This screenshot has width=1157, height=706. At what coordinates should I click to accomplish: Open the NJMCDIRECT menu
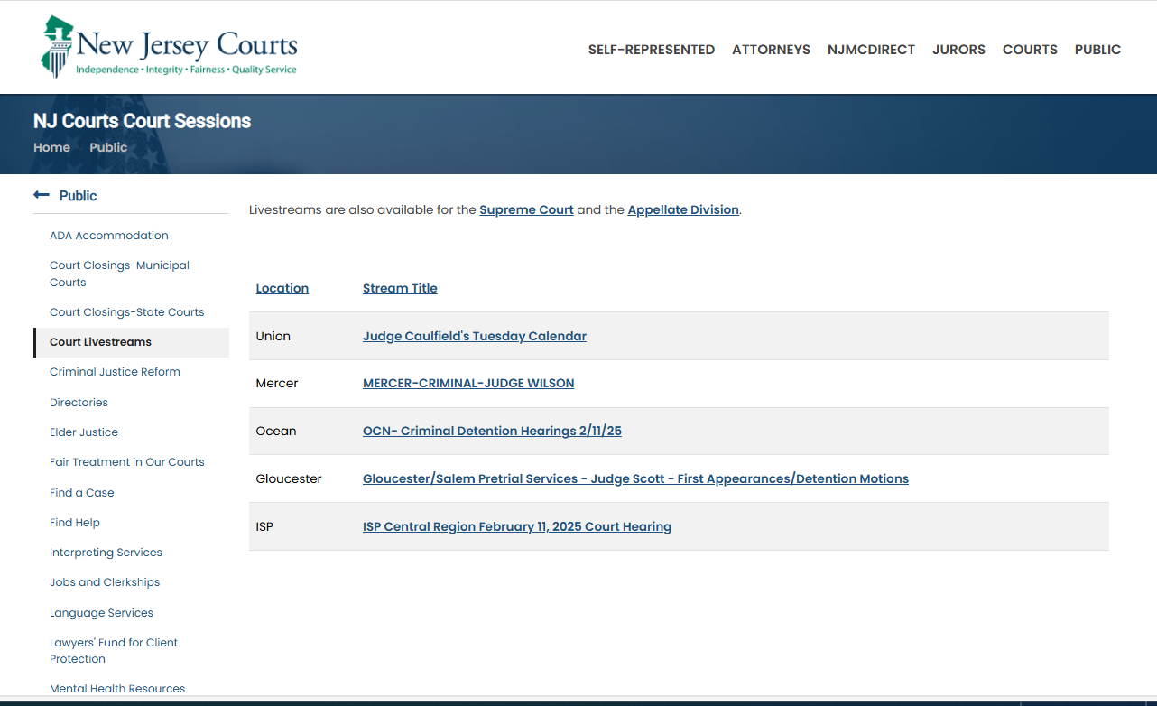click(x=871, y=50)
